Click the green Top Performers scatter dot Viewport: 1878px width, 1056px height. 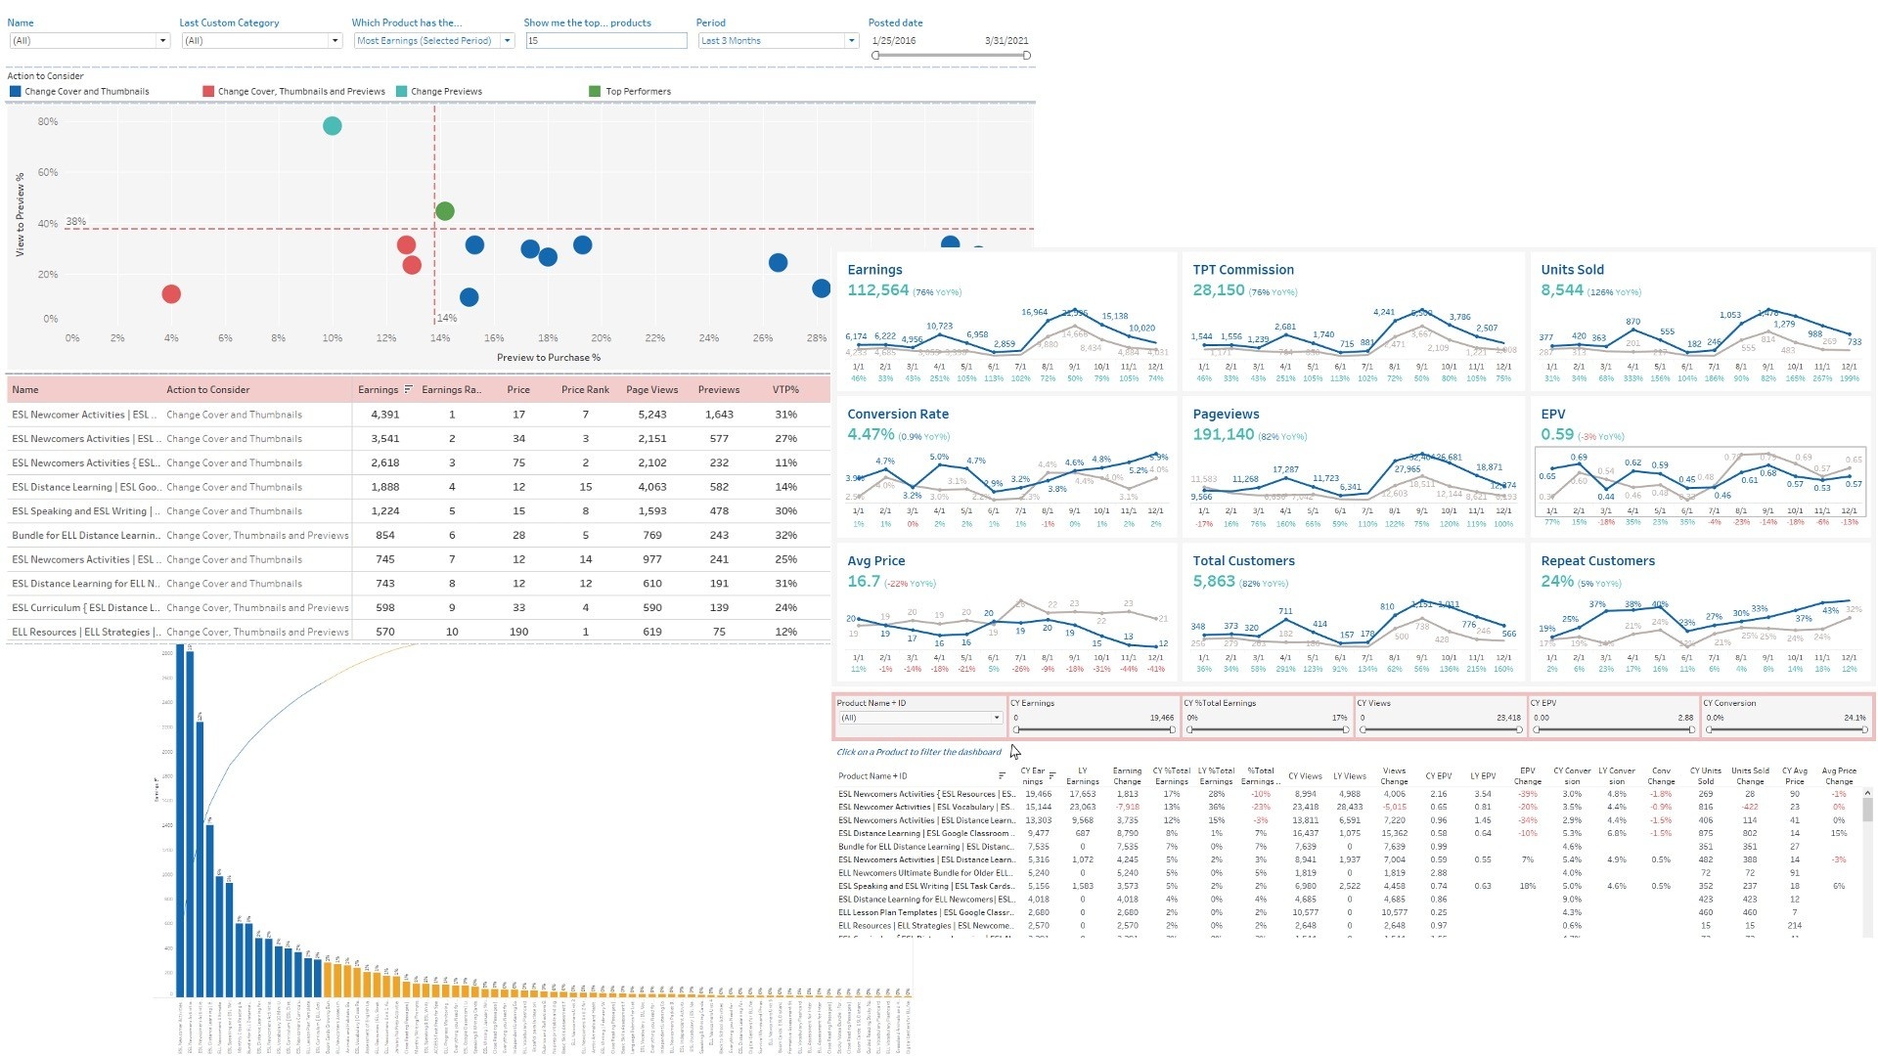445,211
